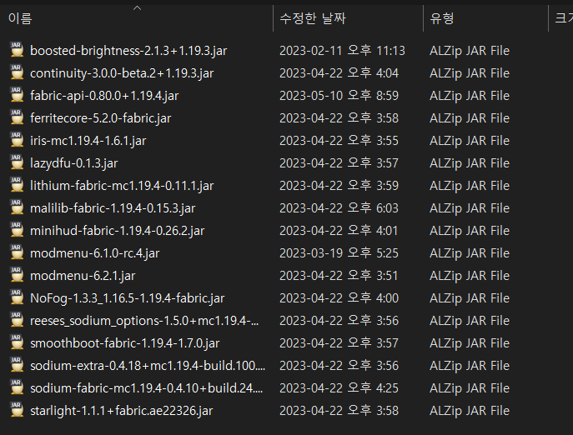Select file name malilib-fabric-1.19.4-0.15.3.jar

(x=113, y=208)
